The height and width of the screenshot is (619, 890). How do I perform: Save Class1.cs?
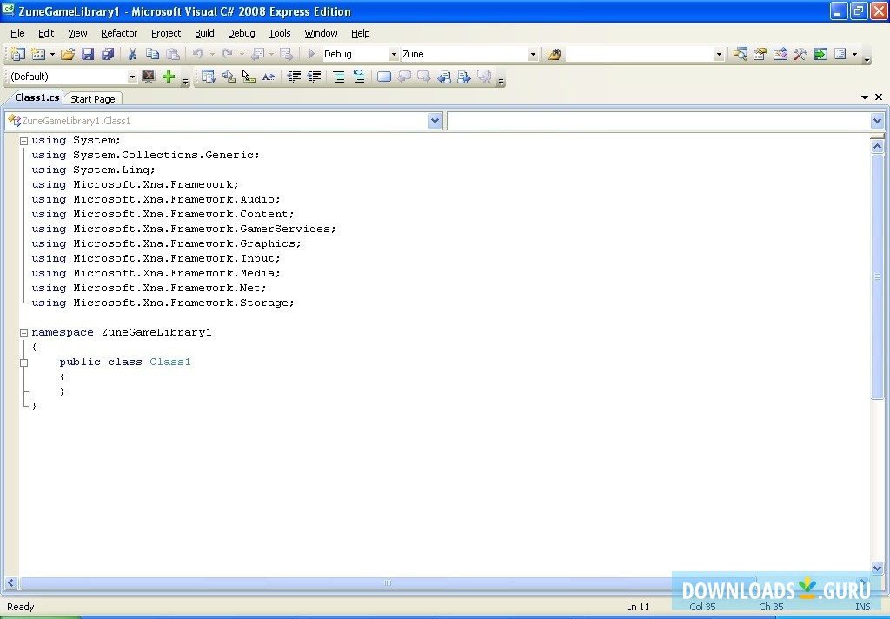(x=88, y=54)
